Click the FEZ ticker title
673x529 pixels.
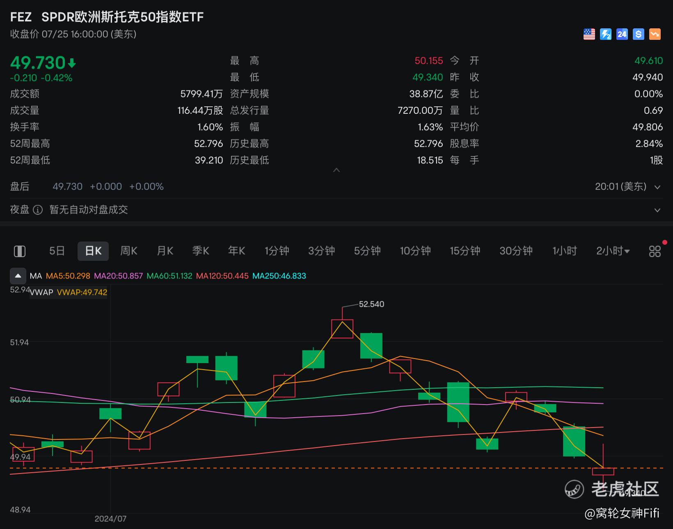coord(21,17)
